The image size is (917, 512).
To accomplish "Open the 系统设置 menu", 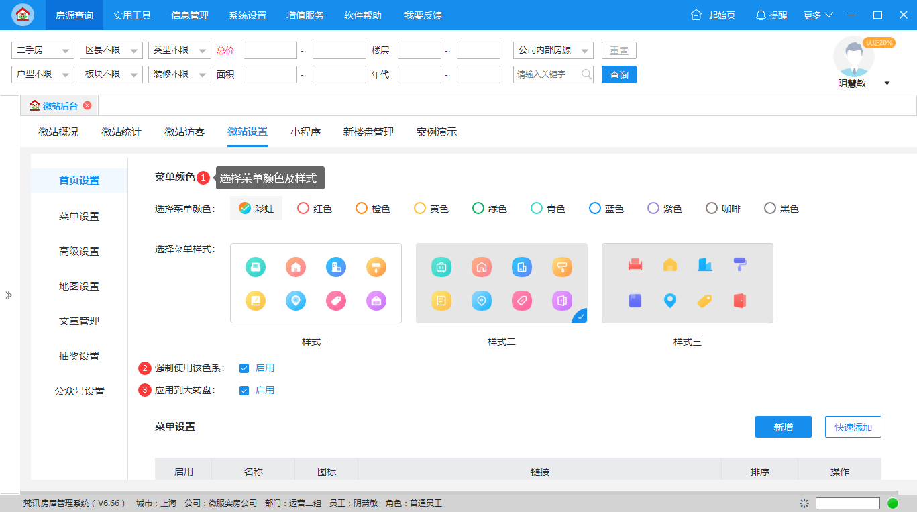I will click(x=248, y=15).
